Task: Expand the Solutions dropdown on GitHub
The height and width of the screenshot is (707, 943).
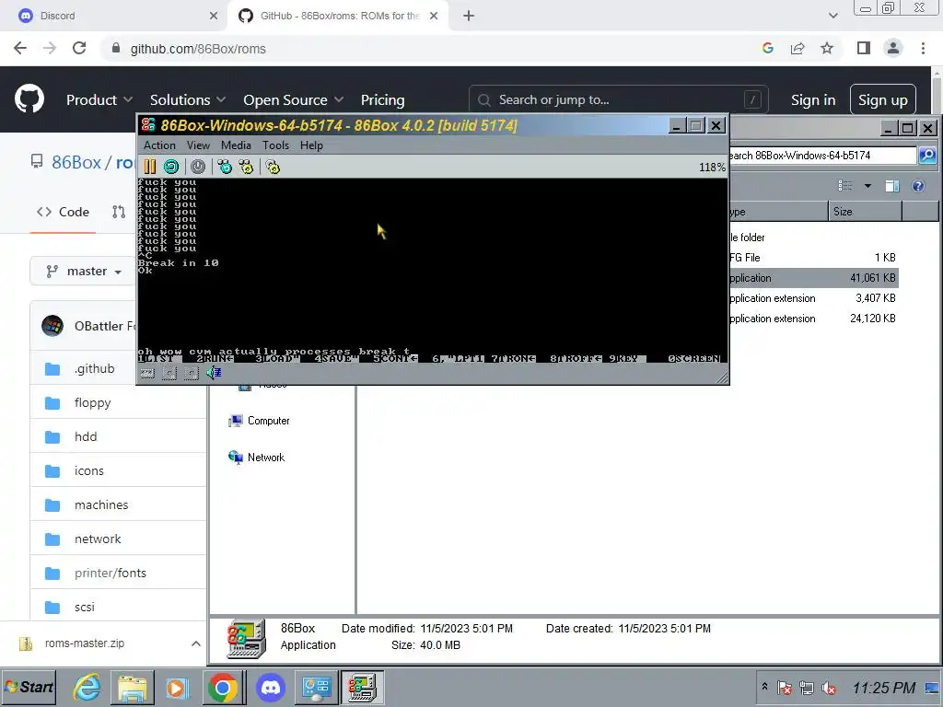Action: click(188, 99)
